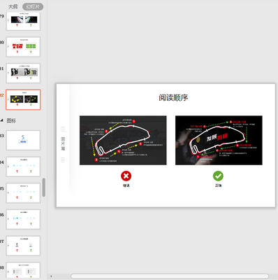Click the red X error icon
This screenshot has height=280, width=278.
(x=126, y=176)
